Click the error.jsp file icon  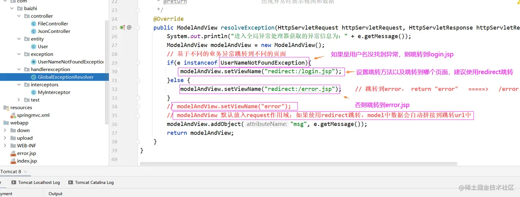13,153
